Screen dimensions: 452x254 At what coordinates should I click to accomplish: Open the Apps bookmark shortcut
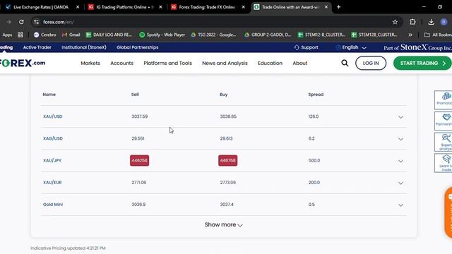pyautogui.click(x=7, y=35)
